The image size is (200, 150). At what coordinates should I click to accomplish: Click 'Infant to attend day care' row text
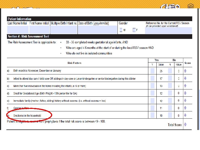click(74, 79)
